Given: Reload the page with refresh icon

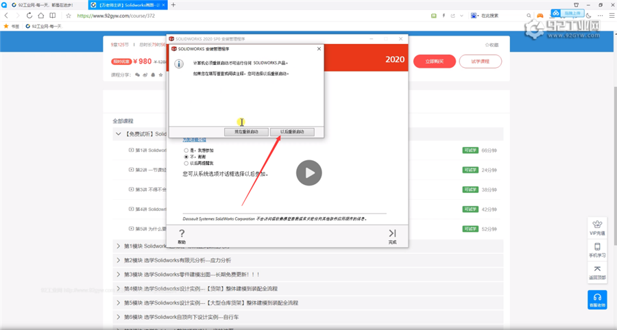Looking at the screenshot, I should [x=29, y=16].
